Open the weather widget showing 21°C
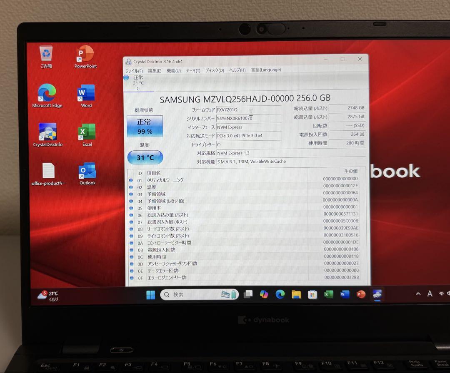 (48, 296)
